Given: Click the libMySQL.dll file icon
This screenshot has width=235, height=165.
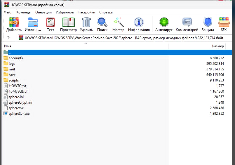Looking at the screenshot, I should [x=6, y=91].
